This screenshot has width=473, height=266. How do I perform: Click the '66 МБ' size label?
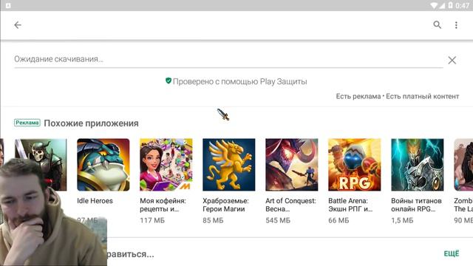(x=338, y=220)
